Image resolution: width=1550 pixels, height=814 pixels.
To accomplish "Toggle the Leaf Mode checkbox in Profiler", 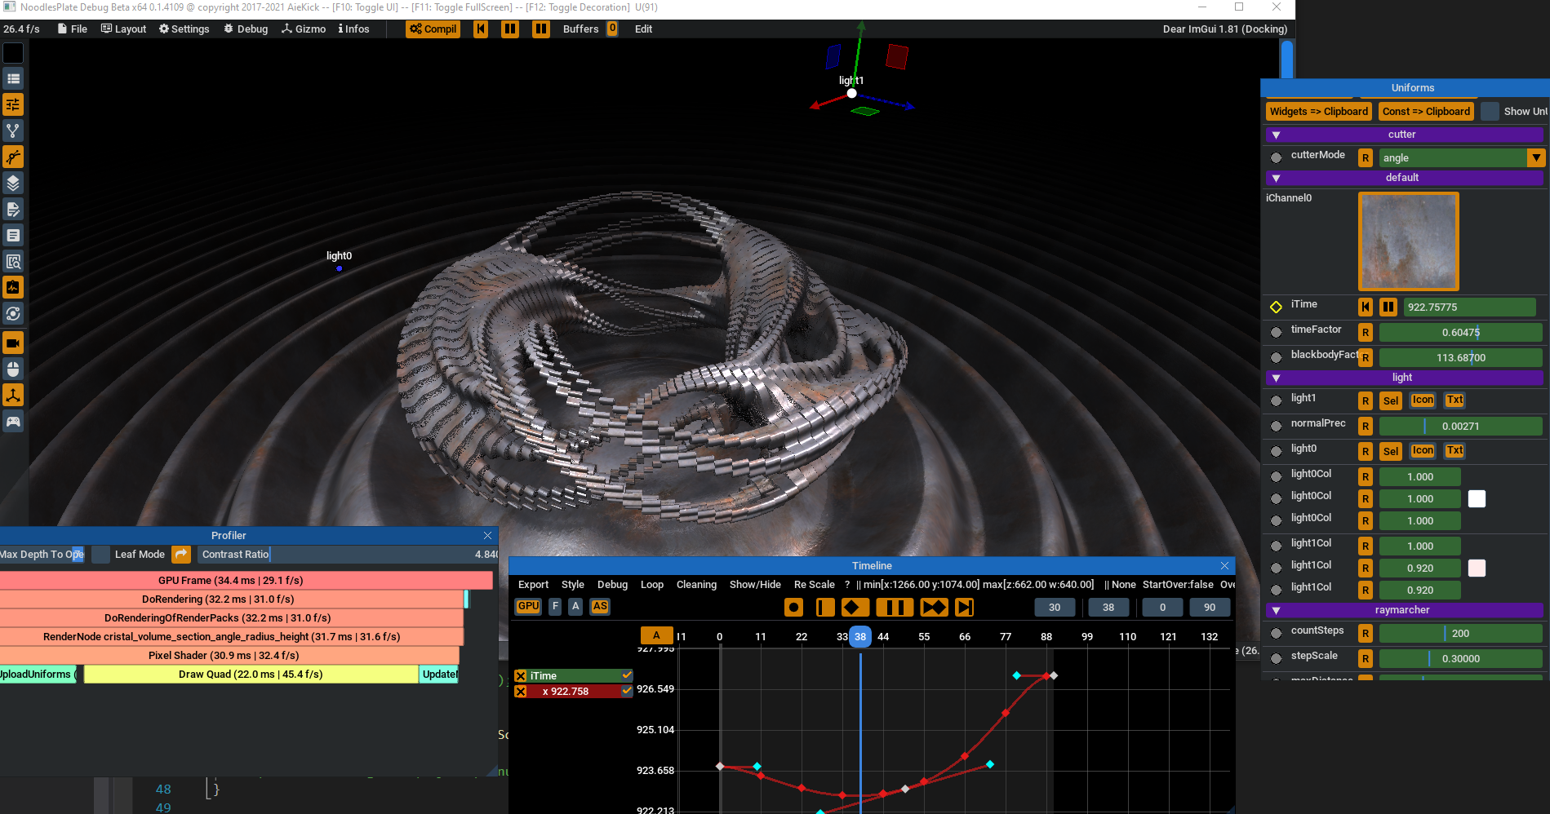I will point(101,555).
